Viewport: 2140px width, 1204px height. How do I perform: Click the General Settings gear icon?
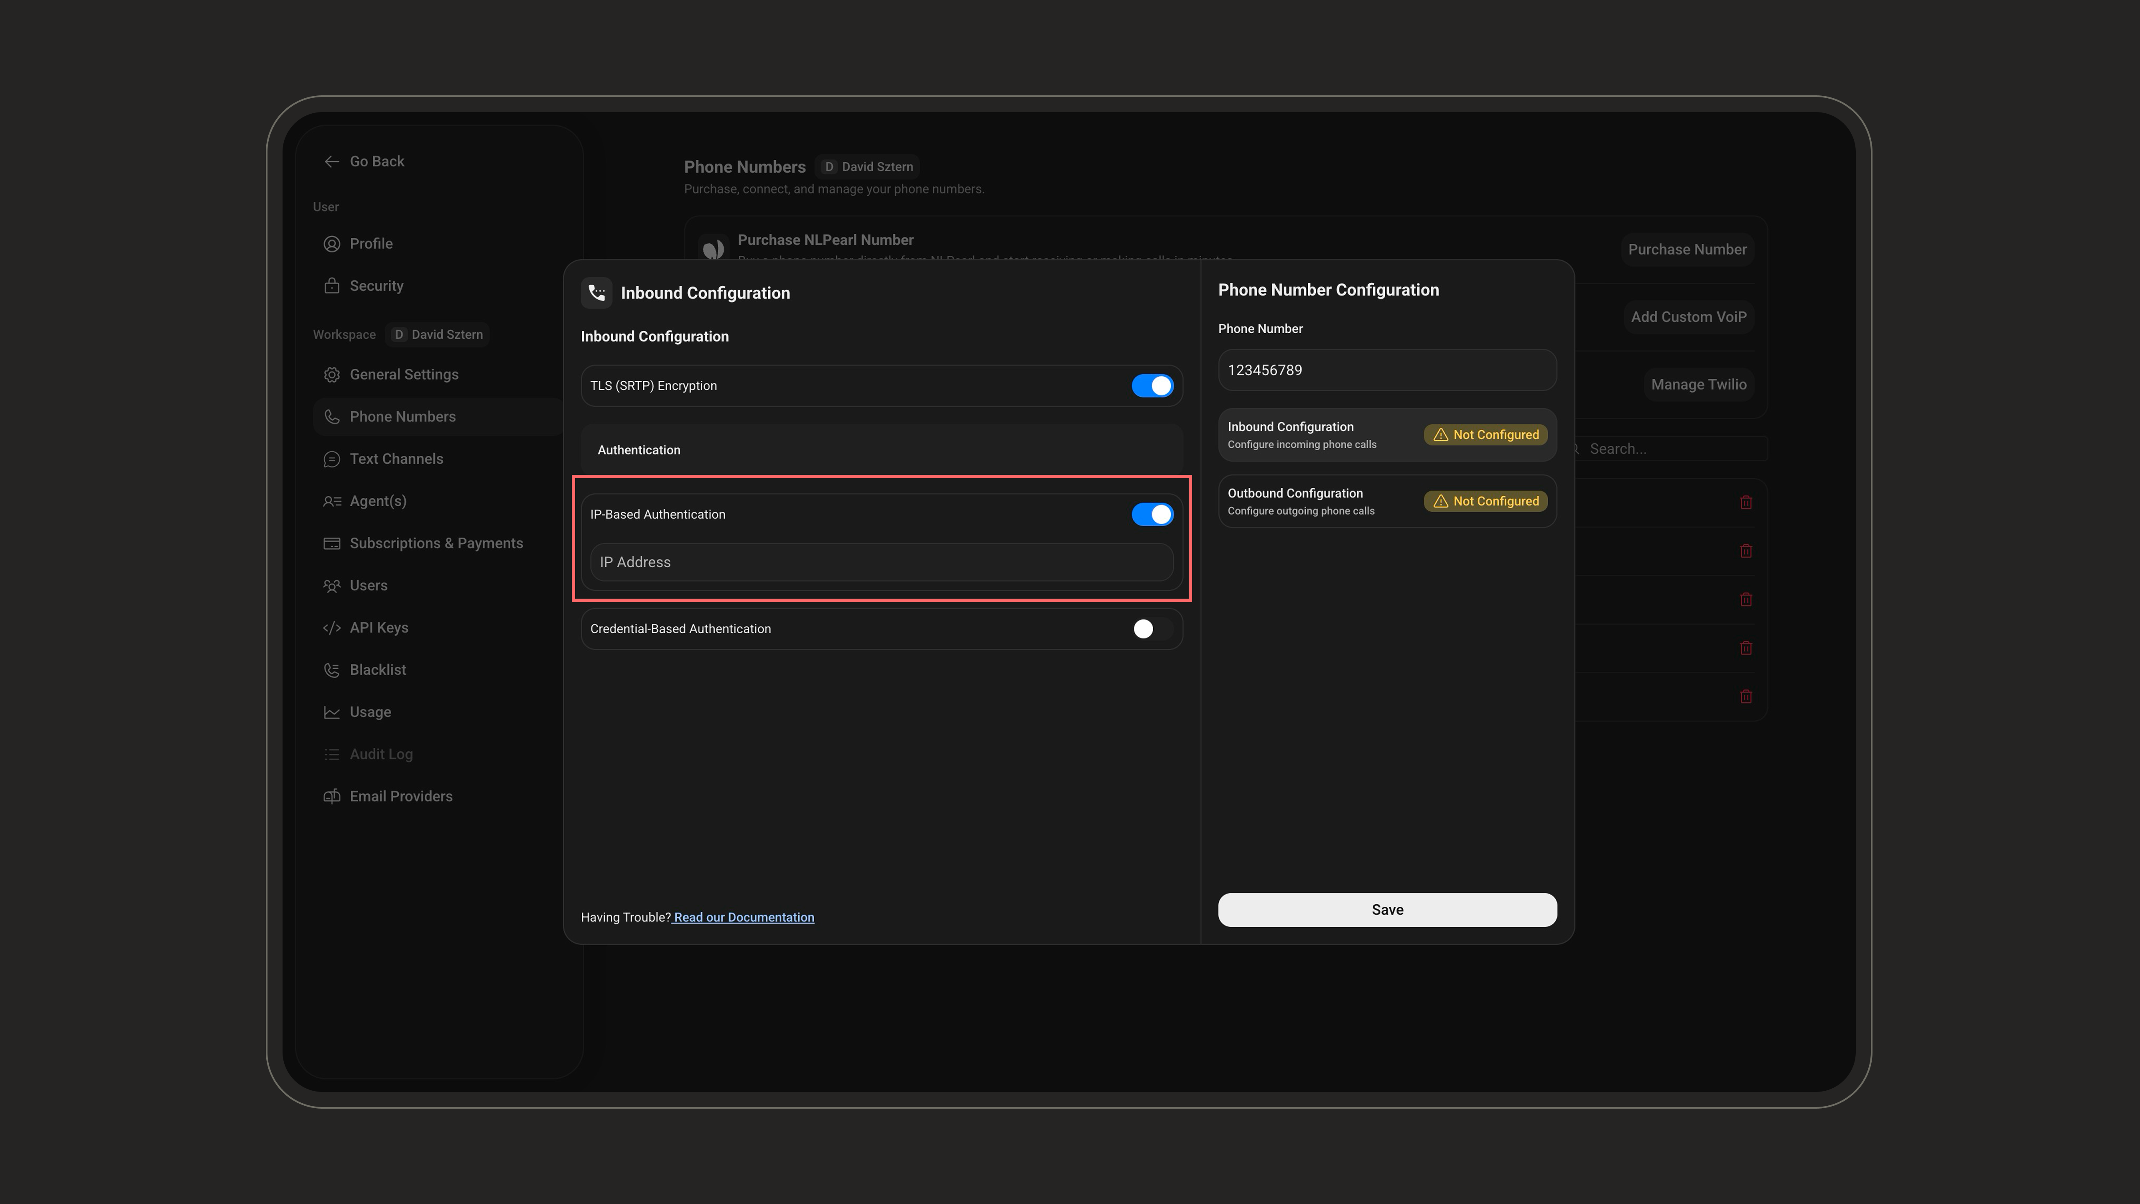(x=331, y=375)
